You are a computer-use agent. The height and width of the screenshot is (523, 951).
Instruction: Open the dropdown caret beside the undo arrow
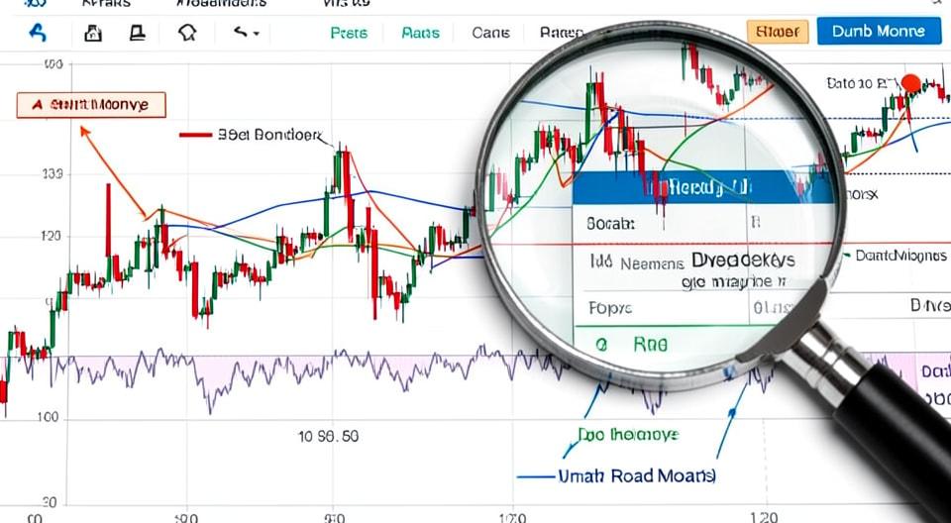coord(256,34)
